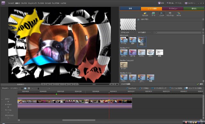
Task: Open the Show All (すべてを表示) dropdown
Action: click(145, 32)
